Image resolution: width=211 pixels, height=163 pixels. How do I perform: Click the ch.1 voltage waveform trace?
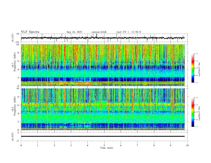click(x=103, y=38)
